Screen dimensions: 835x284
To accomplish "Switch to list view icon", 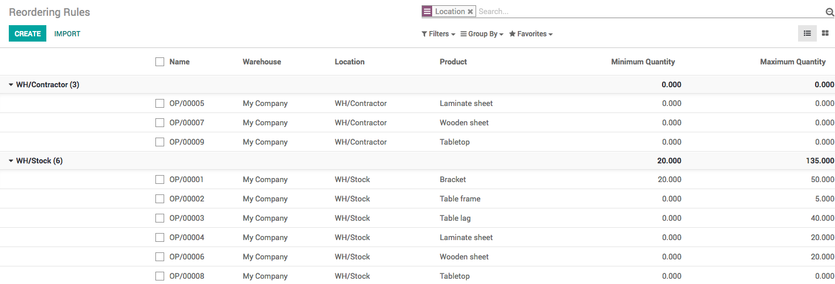I will (807, 33).
